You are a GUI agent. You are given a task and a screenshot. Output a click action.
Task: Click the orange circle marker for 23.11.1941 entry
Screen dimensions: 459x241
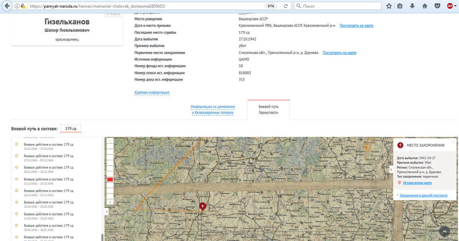pos(16,144)
